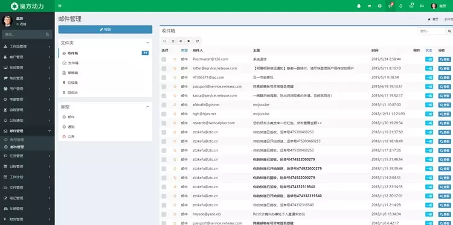Open 角色管理 graduation cap icon in sidebar
Image resolution: width=453 pixels, height=225 pixels.
coord(5,78)
